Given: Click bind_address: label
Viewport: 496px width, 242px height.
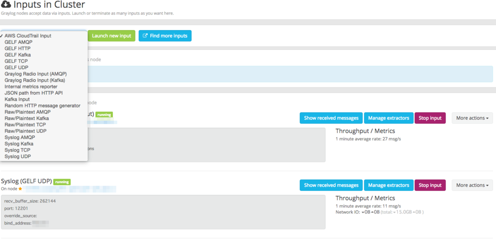Looking at the screenshot, I should click(x=18, y=223).
